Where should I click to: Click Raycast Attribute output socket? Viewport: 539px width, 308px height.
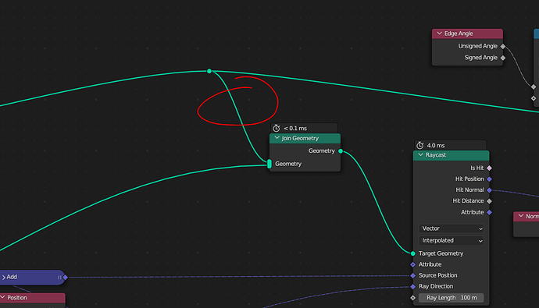pyautogui.click(x=489, y=212)
